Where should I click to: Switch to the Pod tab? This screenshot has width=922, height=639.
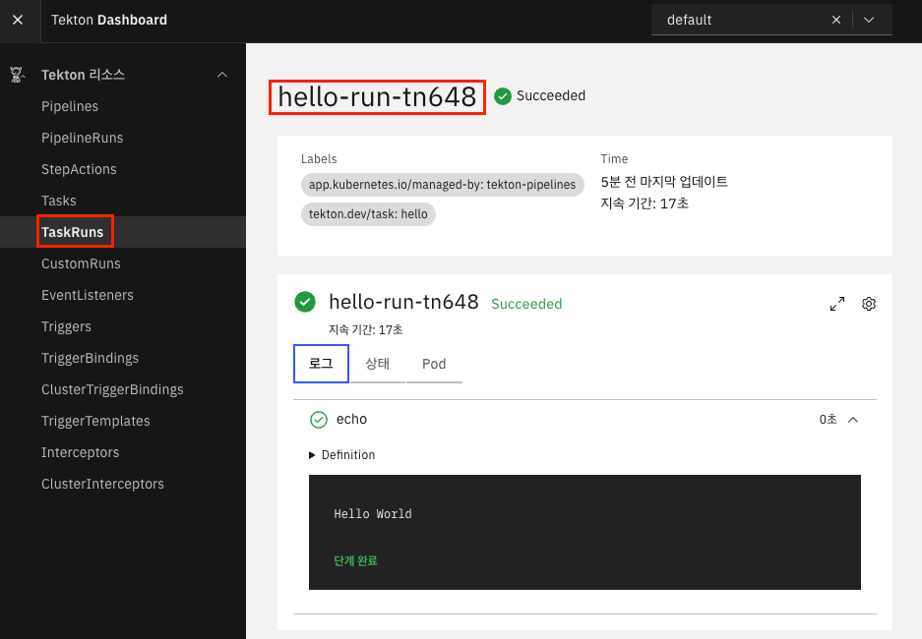pyautogui.click(x=434, y=364)
